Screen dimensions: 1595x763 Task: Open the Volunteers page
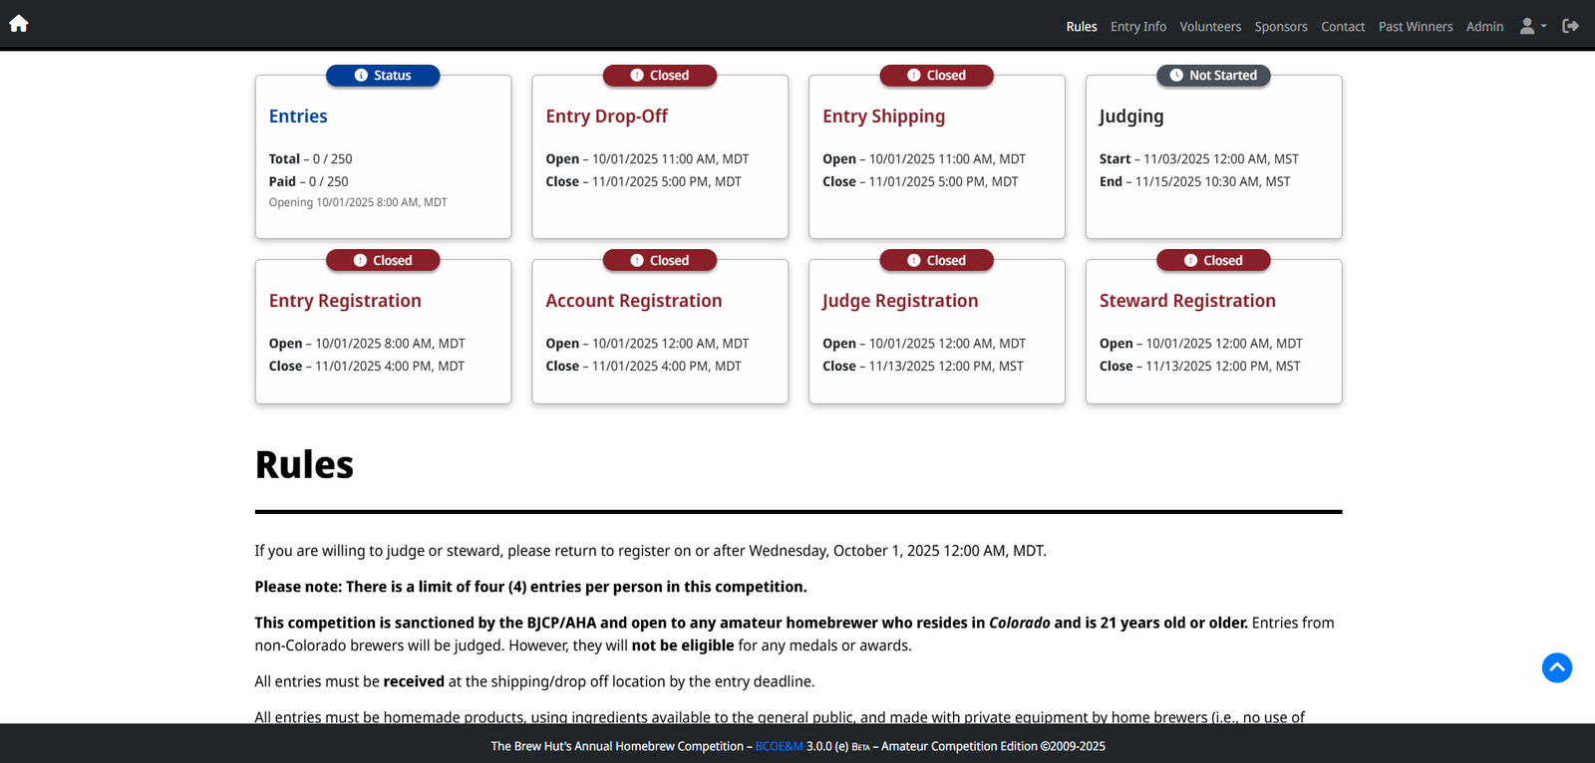coord(1210,27)
